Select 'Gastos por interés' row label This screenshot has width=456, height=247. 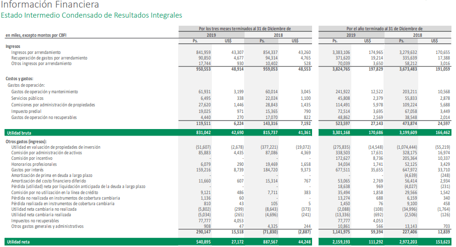(x=27, y=170)
